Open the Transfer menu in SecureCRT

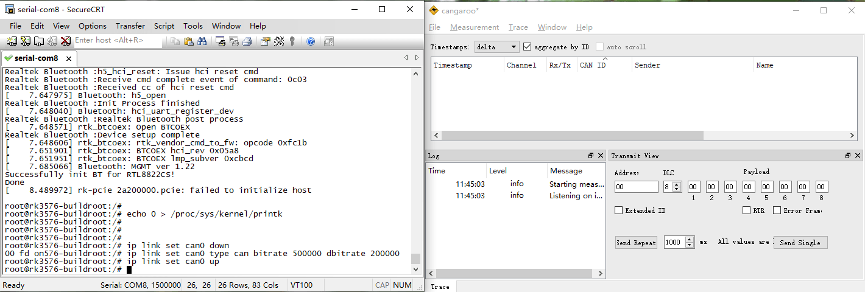[130, 26]
